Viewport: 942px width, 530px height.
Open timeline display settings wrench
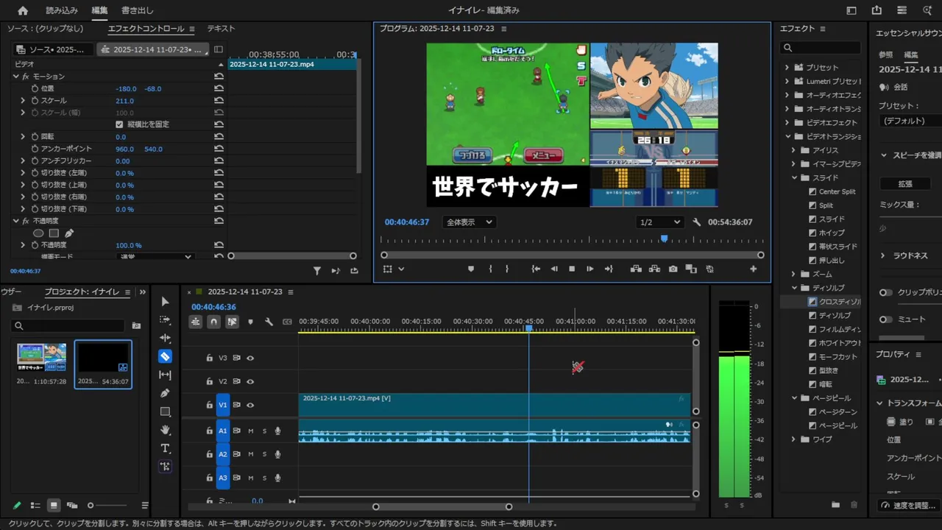[x=269, y=322]
